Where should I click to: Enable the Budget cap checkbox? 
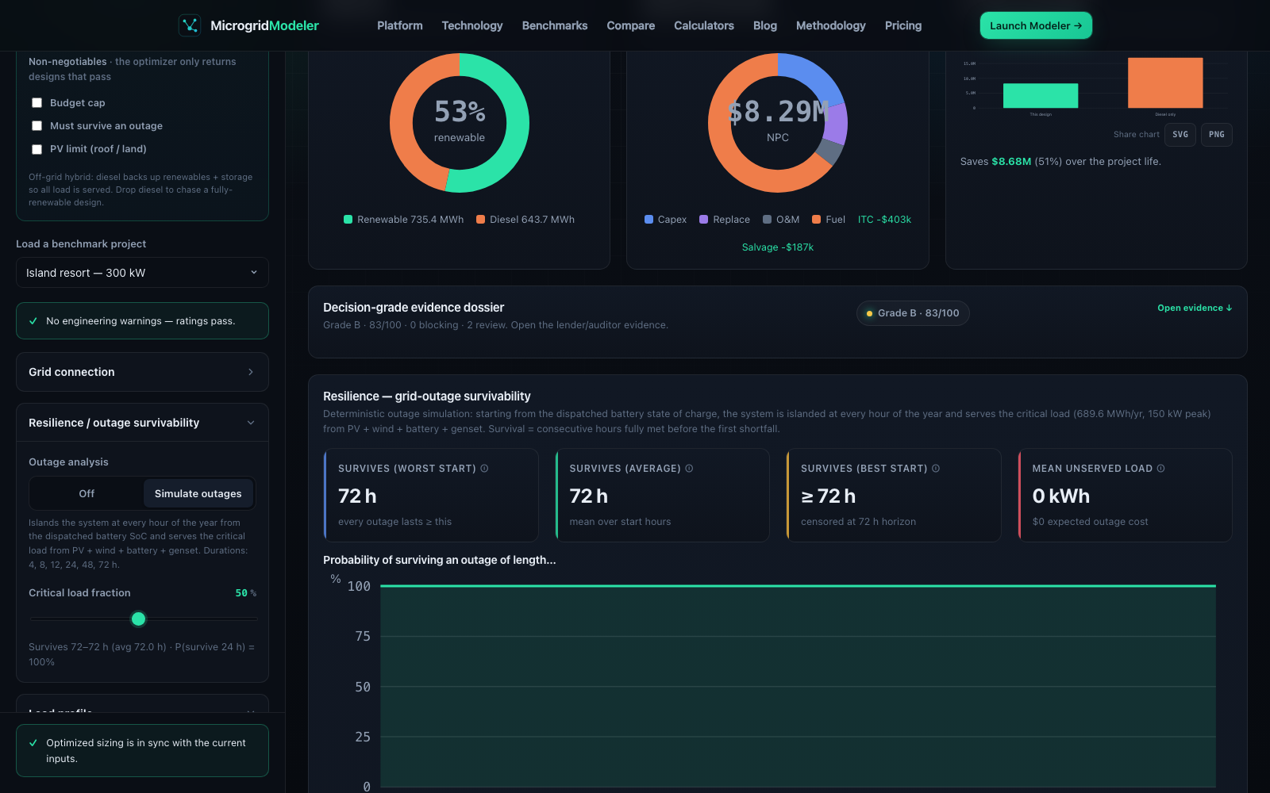click(x=37, y=103)
